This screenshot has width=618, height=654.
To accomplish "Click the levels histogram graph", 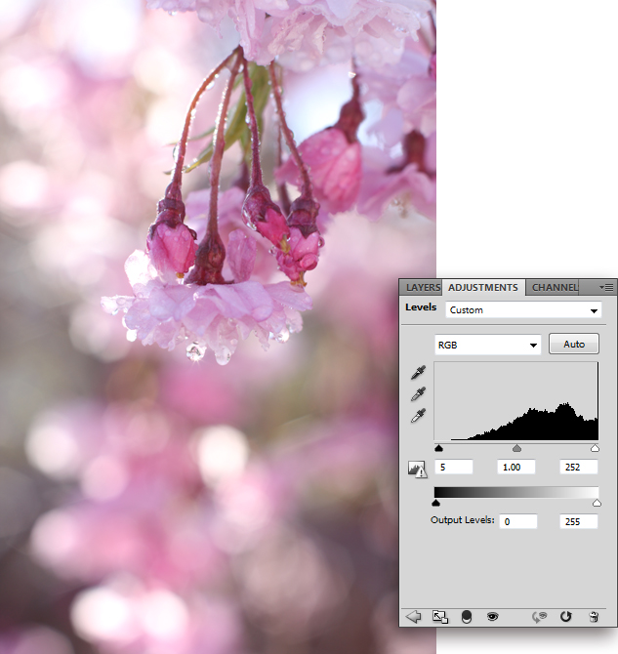I will click(516, 401).
